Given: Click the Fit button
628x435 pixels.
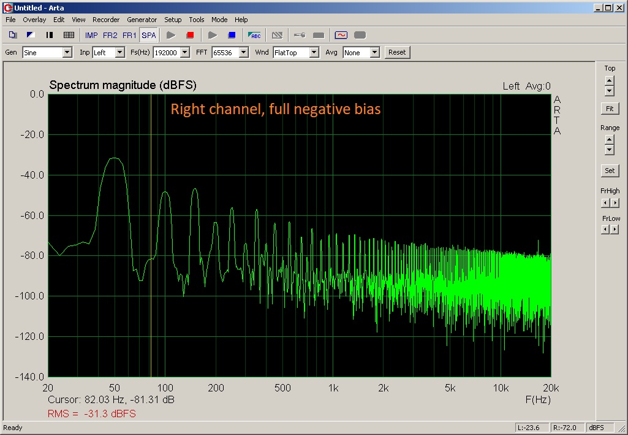Looking at the screenshot, I should pyautogui.click(x=610, y=109).
